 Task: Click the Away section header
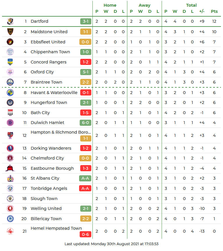point(144,5)
